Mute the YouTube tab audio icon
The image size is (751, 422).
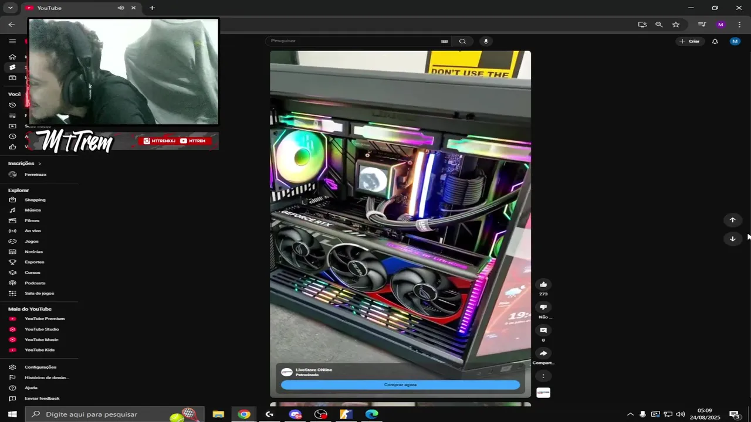click(120, 8)
